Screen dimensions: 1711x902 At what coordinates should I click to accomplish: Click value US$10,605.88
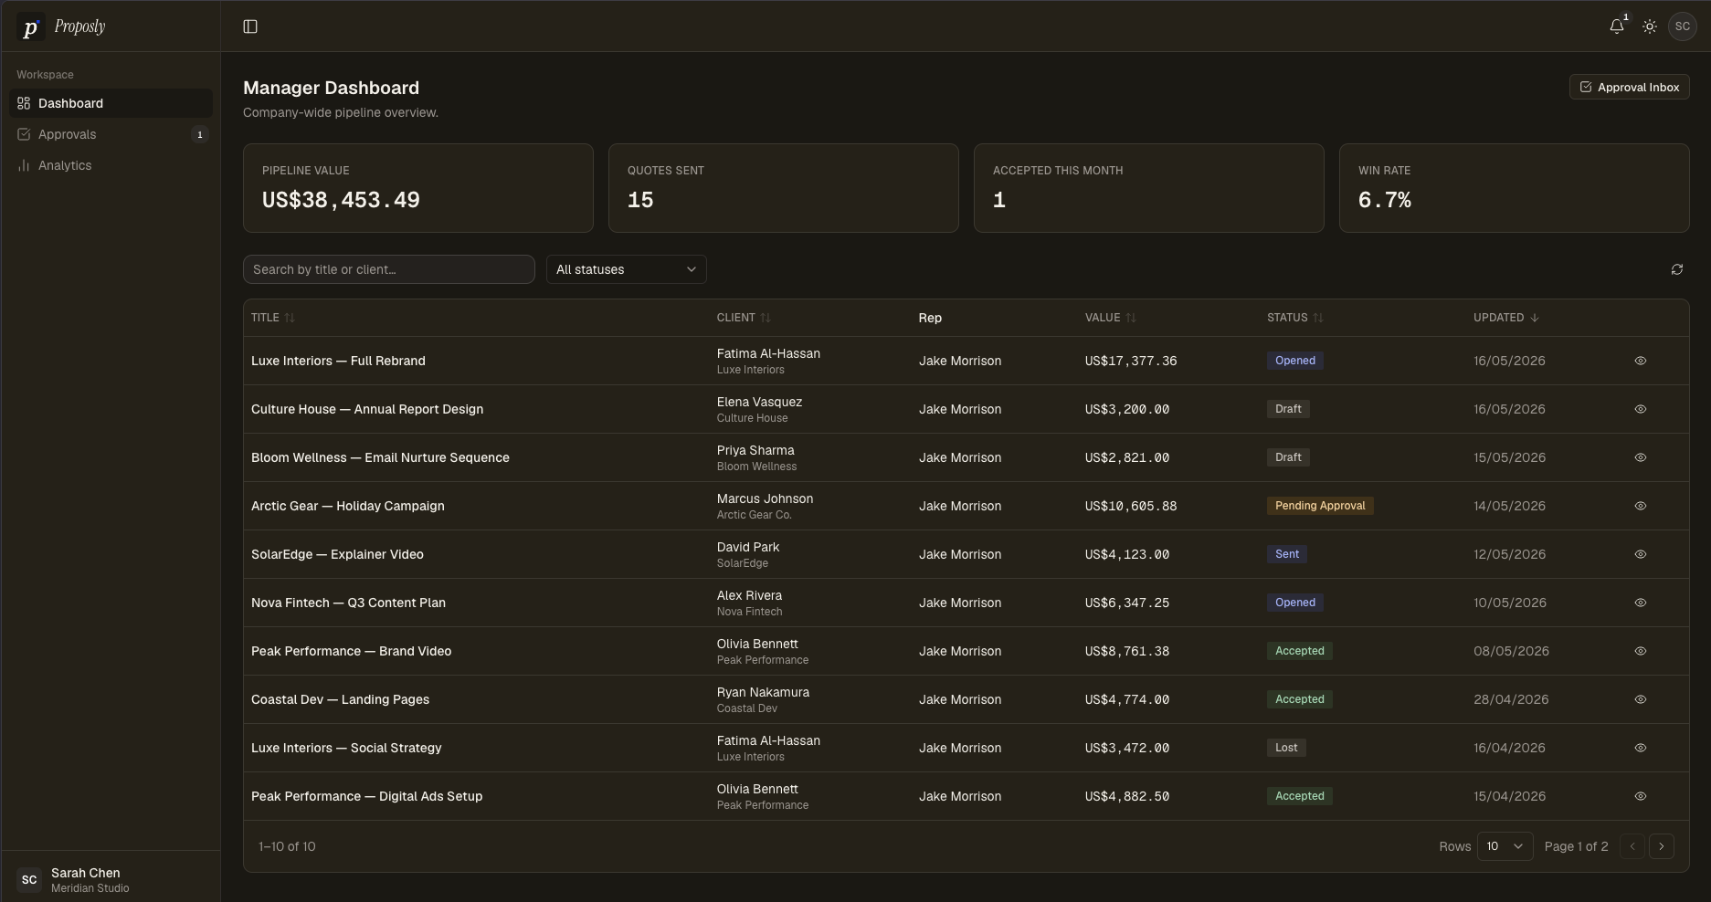[1131, 506]
